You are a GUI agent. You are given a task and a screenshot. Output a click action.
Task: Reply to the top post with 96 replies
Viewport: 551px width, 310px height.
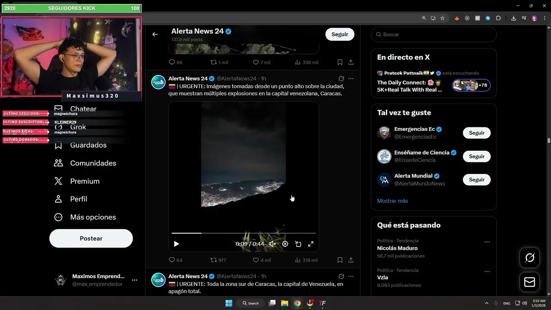(x=175, y=62)
